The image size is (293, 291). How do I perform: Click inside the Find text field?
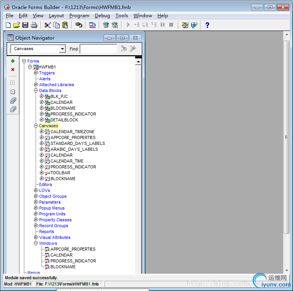[98, 49]
